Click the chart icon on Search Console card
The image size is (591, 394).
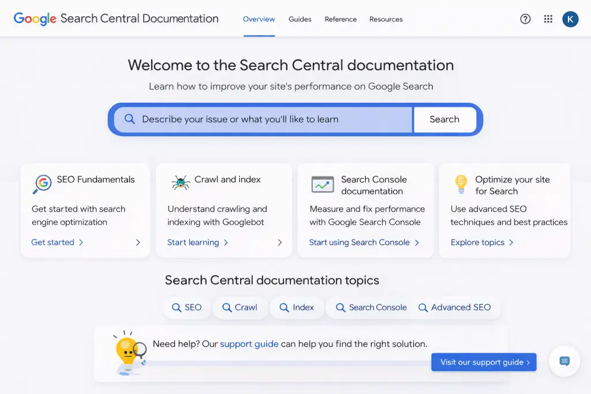coord(322,185)
